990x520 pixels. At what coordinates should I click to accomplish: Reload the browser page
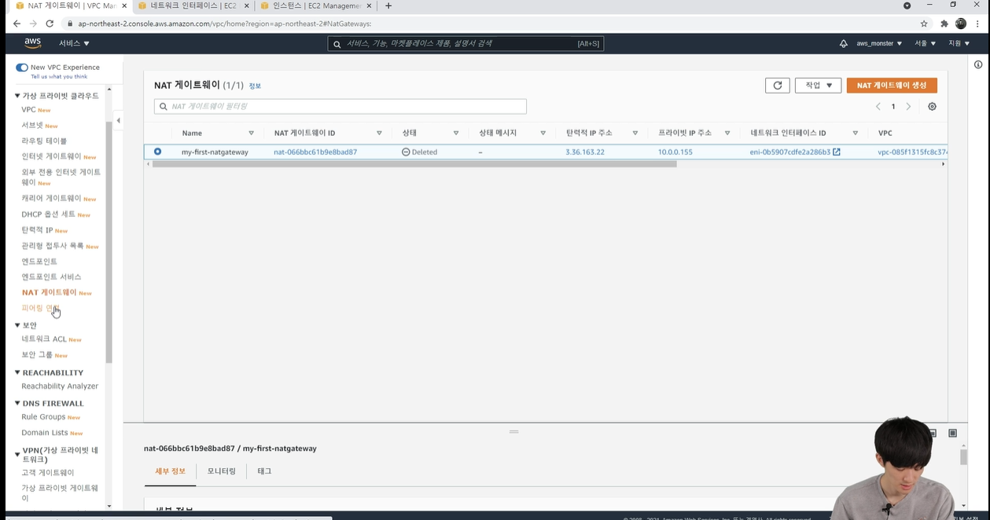[50, 24]
